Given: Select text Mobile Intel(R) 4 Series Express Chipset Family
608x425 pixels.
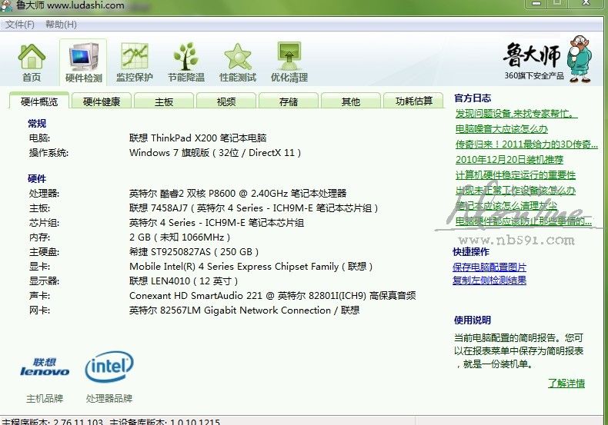Looking at the screenshot, I should coord(234,267).
